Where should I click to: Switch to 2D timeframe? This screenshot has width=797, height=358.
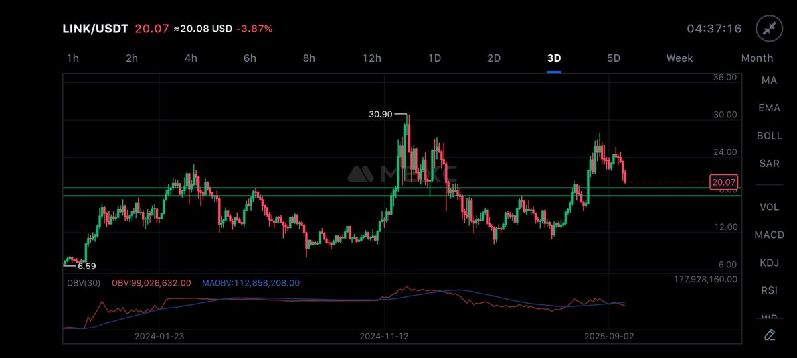tap(494, 58)
